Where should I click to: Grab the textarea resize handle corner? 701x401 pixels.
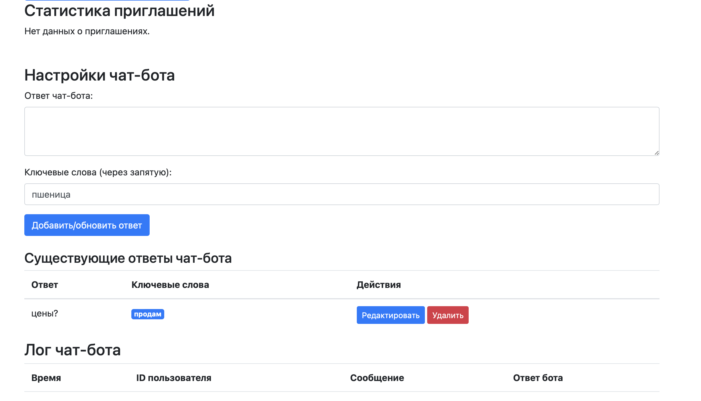[657, 153]
